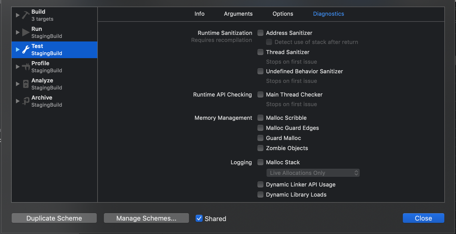The image size is (456, 234).
Task: Click the Analyze icon in sidebar
Action: [26, 84]
